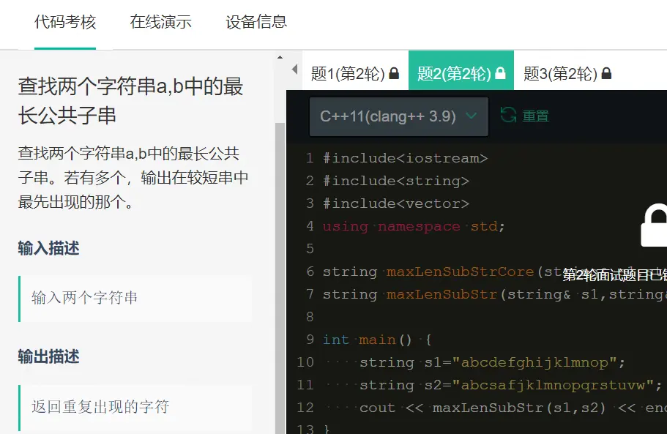Select the 题1(第2轮) question tab
The width and height of the screenshot is (667, 434).
[355, 73]
